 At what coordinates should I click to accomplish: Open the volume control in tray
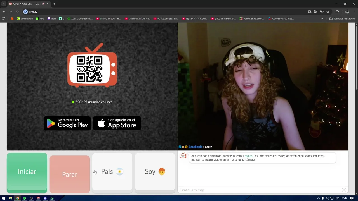coord(327,198)
